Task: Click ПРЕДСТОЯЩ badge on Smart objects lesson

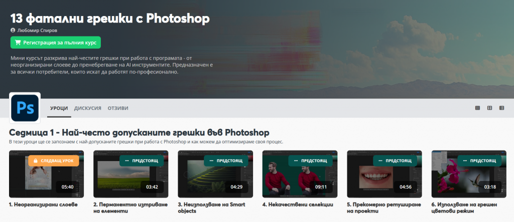Action: tap(227, 161)
